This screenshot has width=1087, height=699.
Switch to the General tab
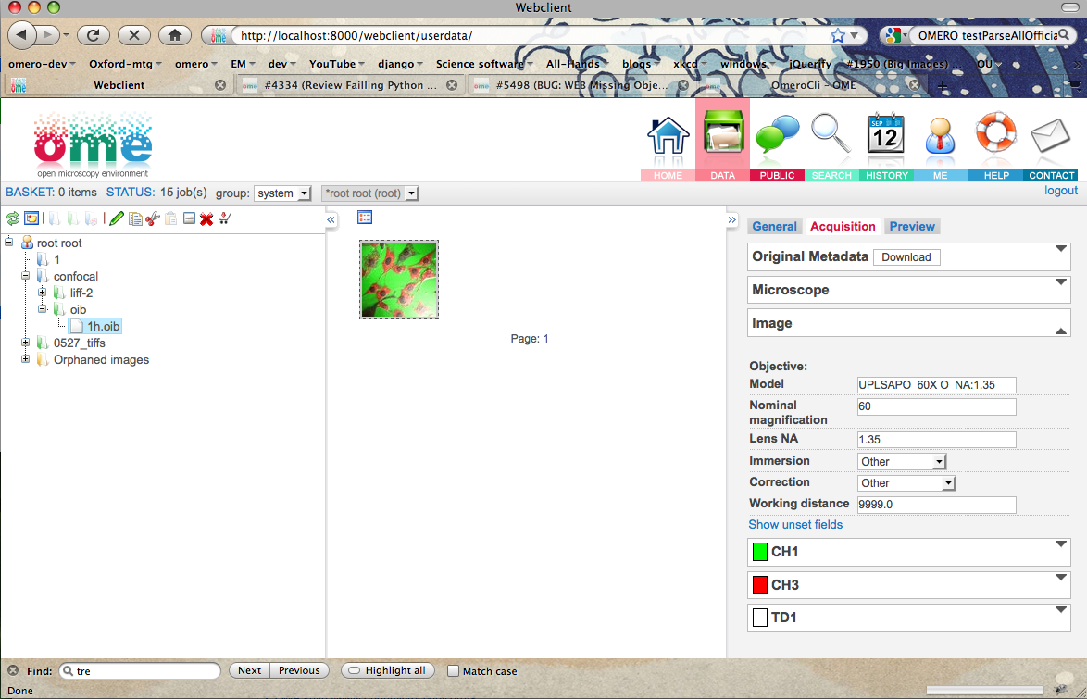point(774,226)
